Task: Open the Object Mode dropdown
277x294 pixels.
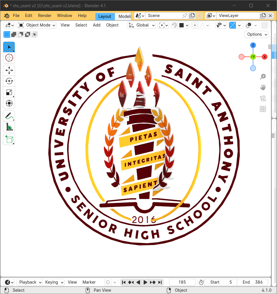Action: tap(37, 25)
